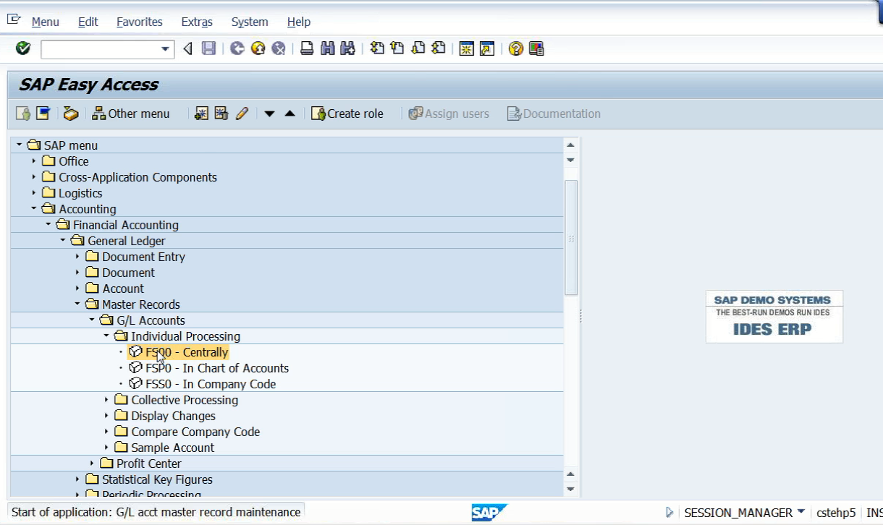Expand Cross-Application Components folder
The width and height of the screenshot is (883, 525).
(33, 177)
